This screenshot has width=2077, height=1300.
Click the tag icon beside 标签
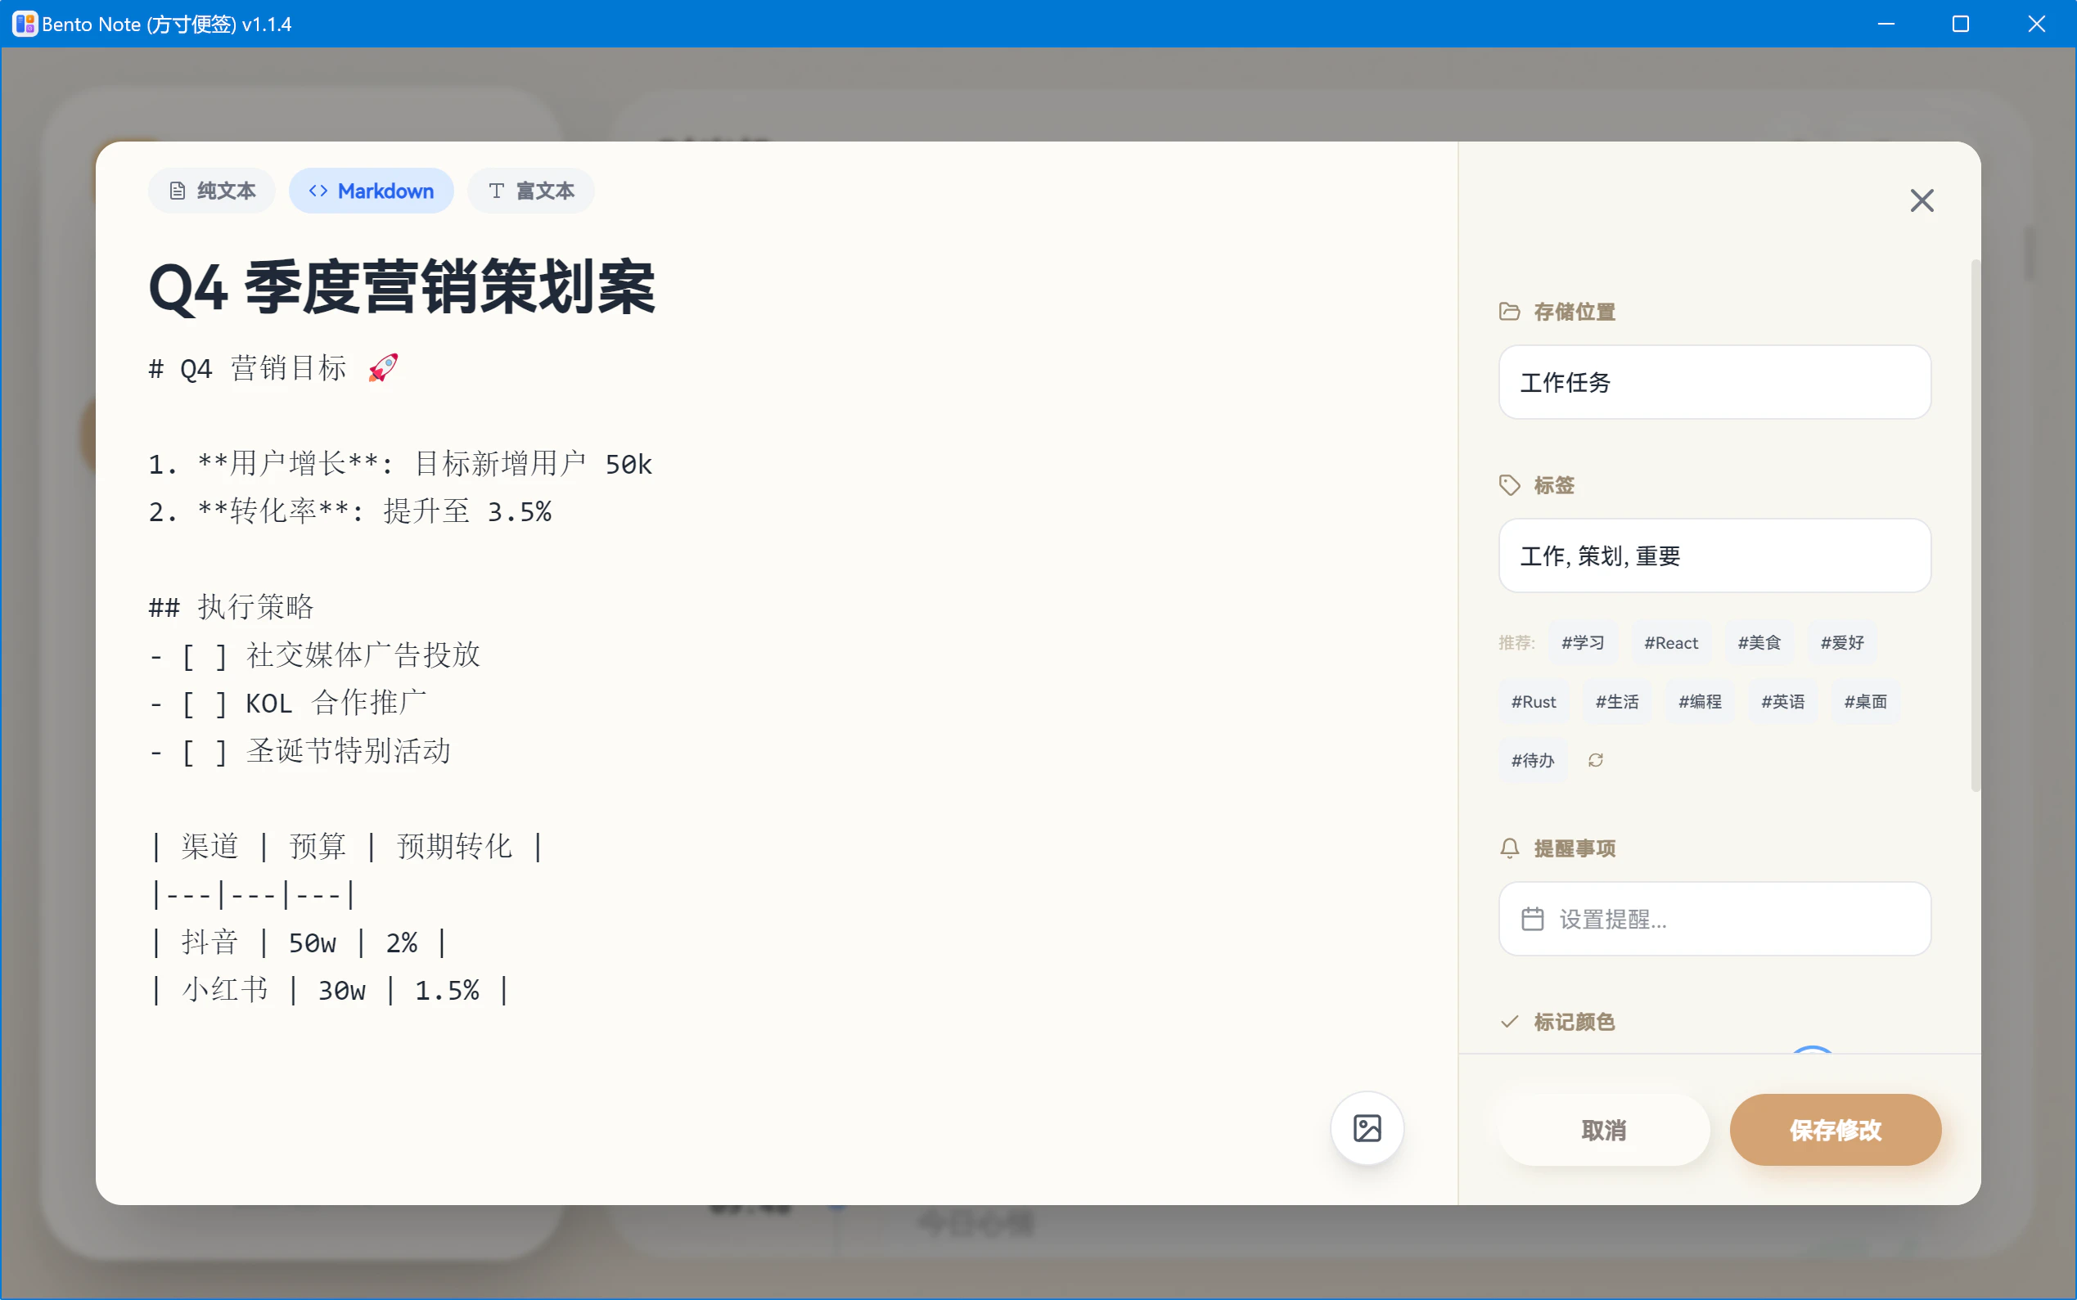coord(1508,485)
